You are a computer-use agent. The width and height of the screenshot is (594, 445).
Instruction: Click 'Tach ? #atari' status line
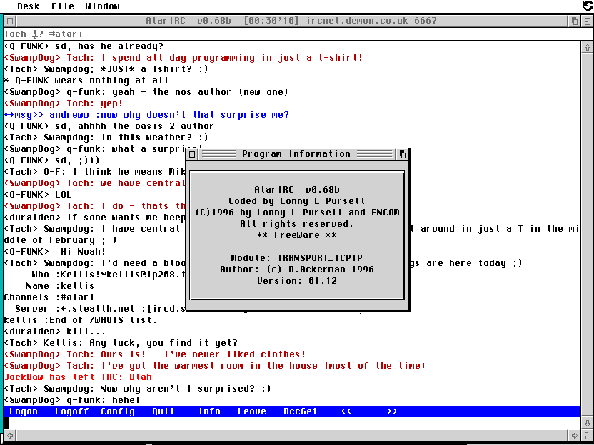[43, 34]
